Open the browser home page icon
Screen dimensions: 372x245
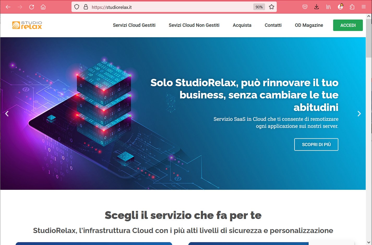tap(43, 7)
